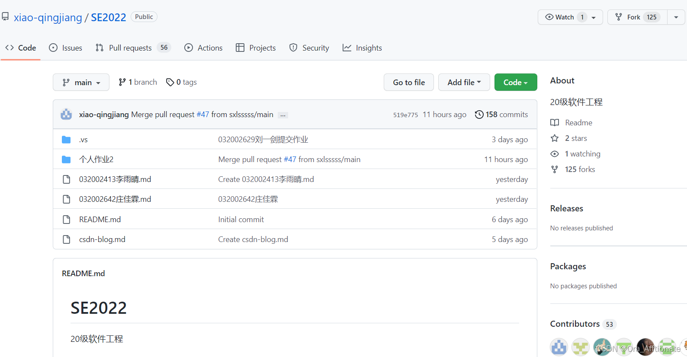View the 0 tags link
The width and height of the screenshot is (687, 357).
(x=181, y=82)
